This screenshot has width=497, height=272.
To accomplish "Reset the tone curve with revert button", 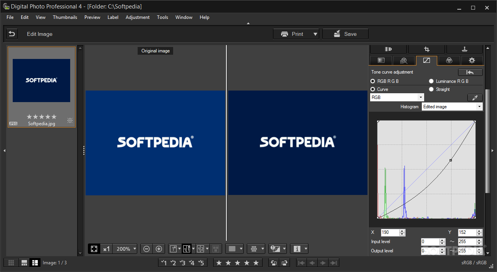I will pyautogui.click(x=470, y=72).
